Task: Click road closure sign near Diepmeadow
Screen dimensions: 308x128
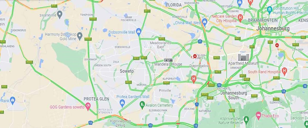Action: click(x=195, y=56)
